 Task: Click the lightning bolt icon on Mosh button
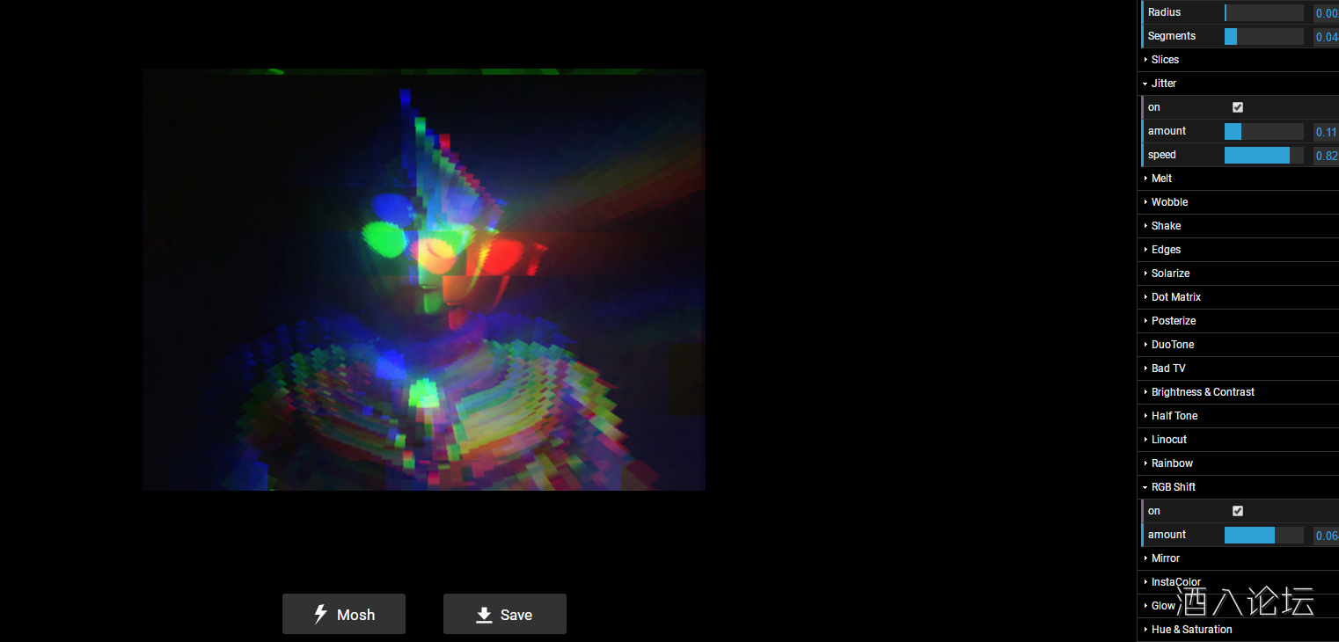pos(320,614)
